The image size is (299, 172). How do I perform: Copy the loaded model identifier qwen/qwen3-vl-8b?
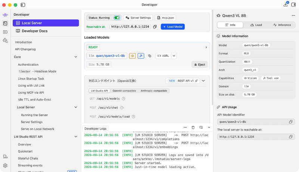(150, 56)
